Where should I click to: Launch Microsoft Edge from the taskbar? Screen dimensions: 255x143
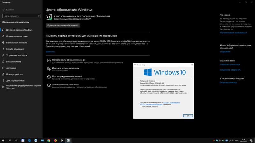click(x=29, y=140)
